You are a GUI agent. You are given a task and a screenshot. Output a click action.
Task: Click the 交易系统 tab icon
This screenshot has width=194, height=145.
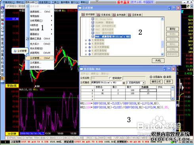99,15
